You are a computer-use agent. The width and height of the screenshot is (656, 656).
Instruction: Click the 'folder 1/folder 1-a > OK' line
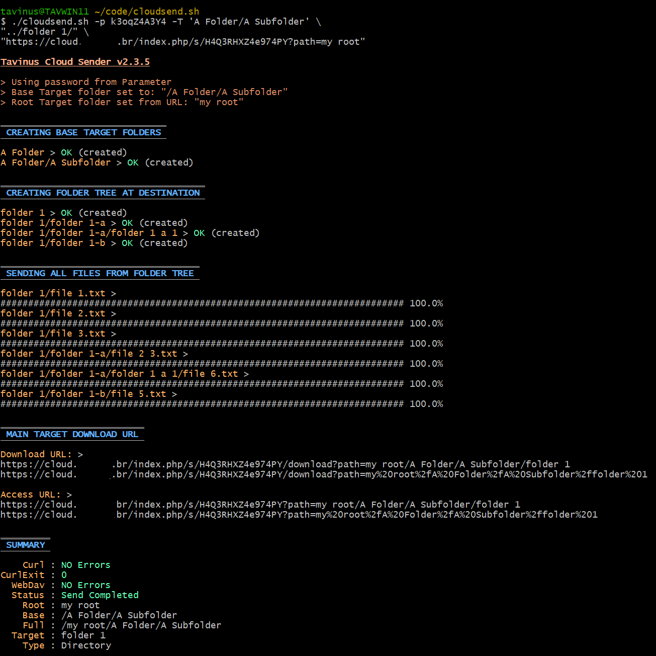94,223
